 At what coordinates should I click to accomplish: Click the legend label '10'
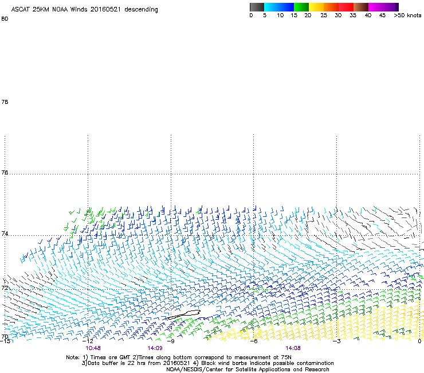pyautogui.click(x=280, y=15)
